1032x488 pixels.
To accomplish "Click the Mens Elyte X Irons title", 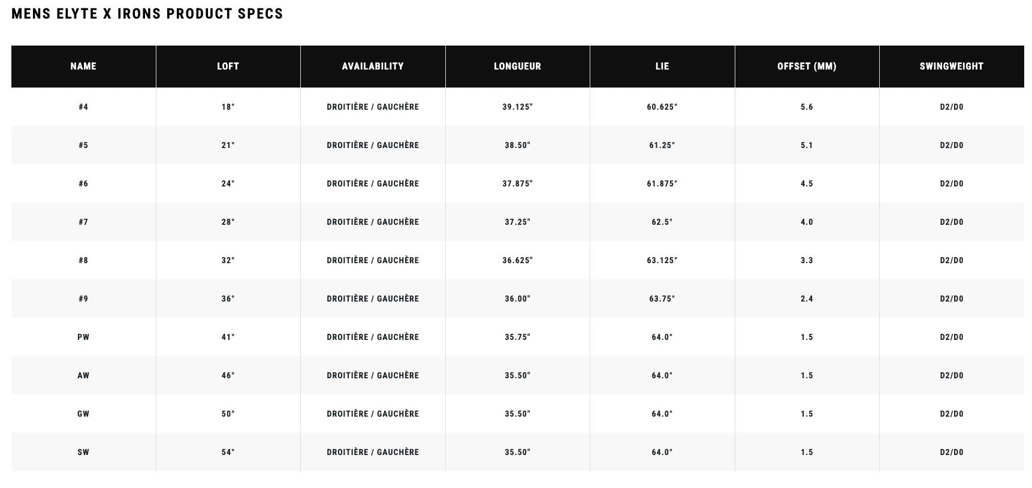I will click(147, 14).
